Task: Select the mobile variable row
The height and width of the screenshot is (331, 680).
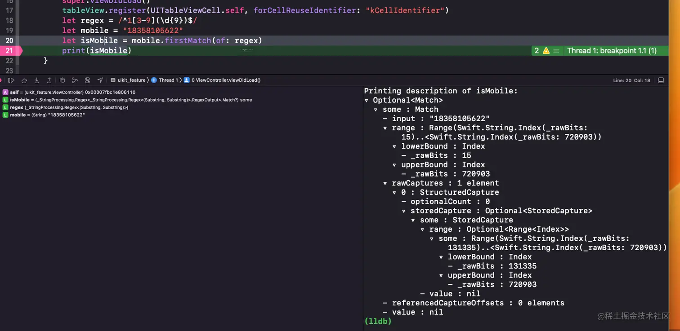Action: click(x=181, y=115)
